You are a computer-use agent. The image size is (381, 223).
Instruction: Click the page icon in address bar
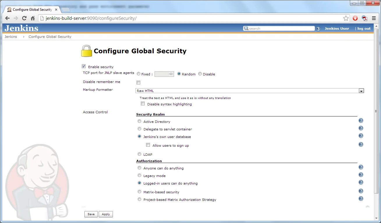pos(42,18)
